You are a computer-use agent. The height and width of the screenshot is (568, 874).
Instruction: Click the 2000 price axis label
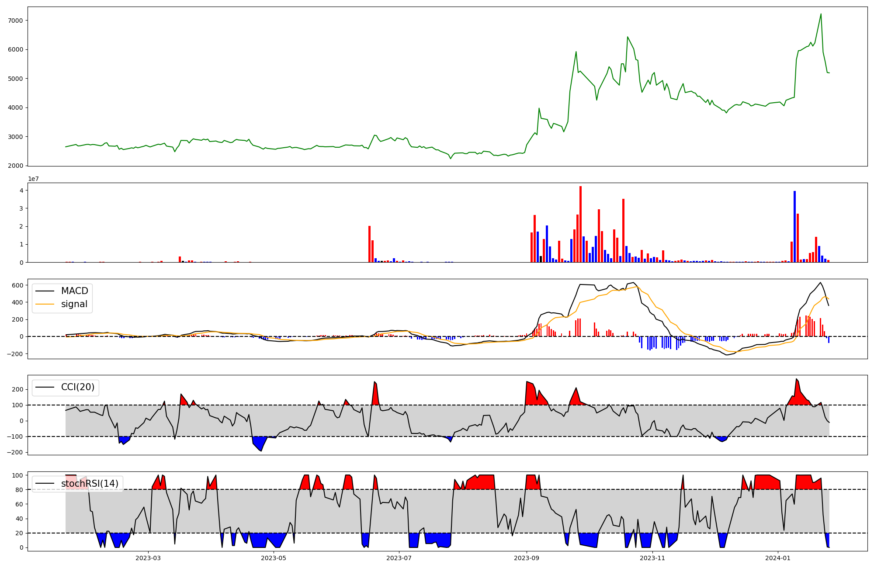(x=15, y=166)
